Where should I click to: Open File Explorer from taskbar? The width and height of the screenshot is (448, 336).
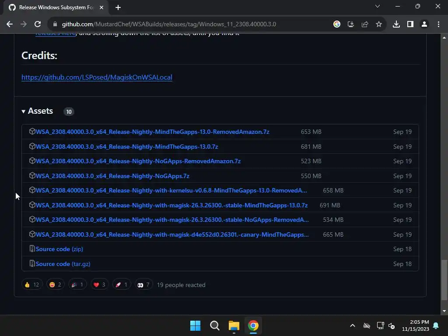coord(234,325)
